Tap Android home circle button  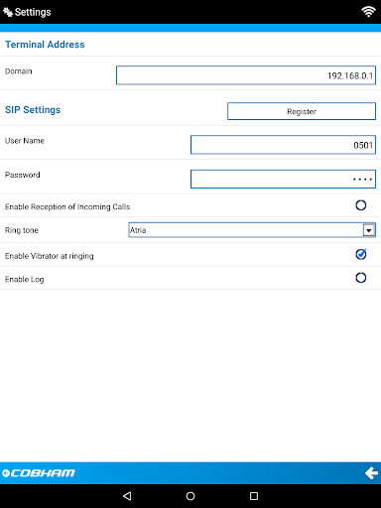(x=190, y=496)
